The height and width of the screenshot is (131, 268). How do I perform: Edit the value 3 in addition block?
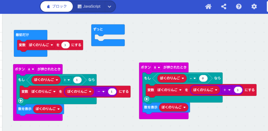coord(238,90)
